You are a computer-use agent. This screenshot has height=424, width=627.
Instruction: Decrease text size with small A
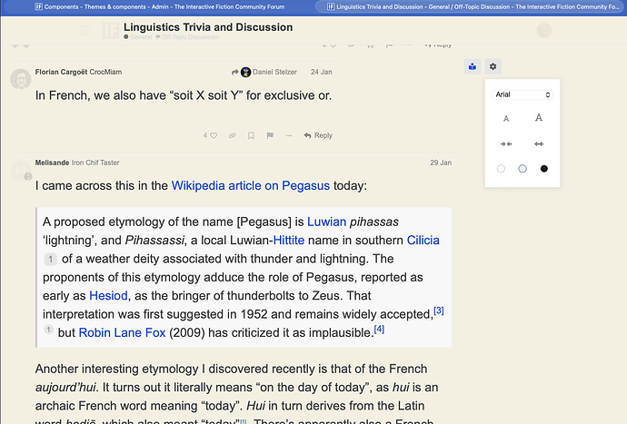coord(506,118)
